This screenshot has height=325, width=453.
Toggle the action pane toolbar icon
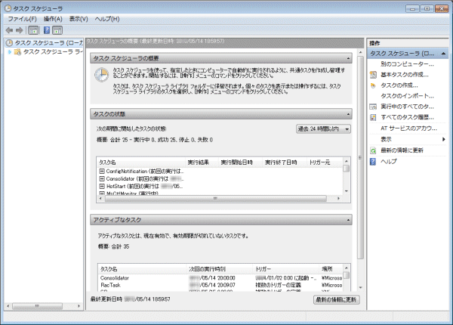57,29
